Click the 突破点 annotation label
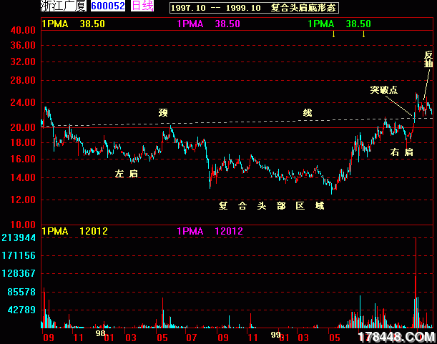The height and width of the screenshot is (344, 437). (383, 90)
